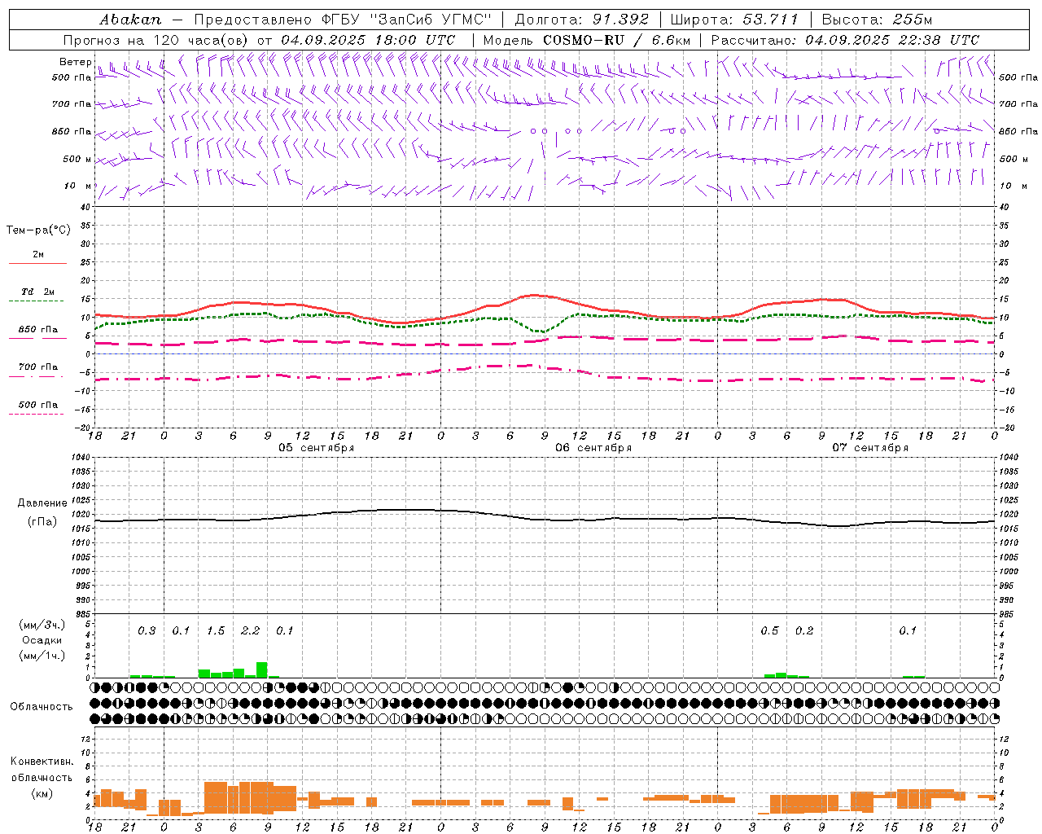Click the dashed line sample under the Td 2м legend
The image size is (1042, 834).
tap(37, 301)
